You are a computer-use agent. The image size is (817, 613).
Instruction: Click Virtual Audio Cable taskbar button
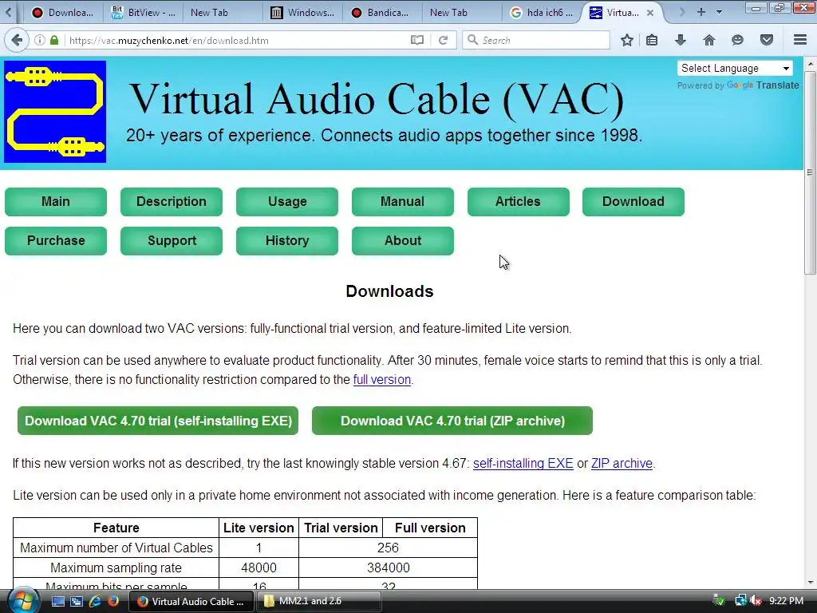coord(191,602)
